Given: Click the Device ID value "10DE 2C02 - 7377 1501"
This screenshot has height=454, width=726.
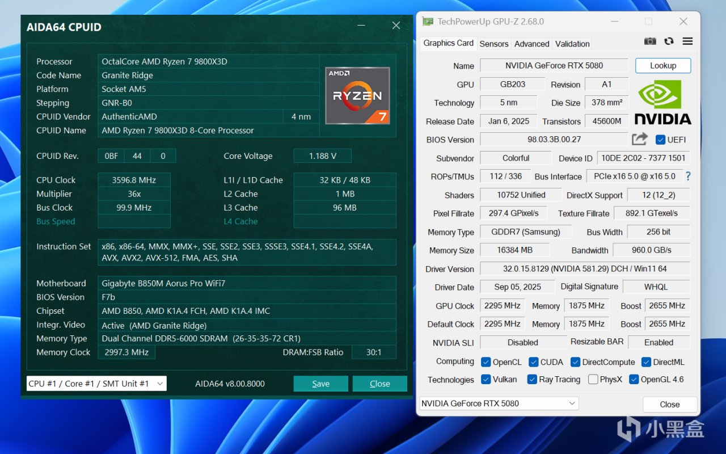Looking at the screenshot, I should [643, 158].
